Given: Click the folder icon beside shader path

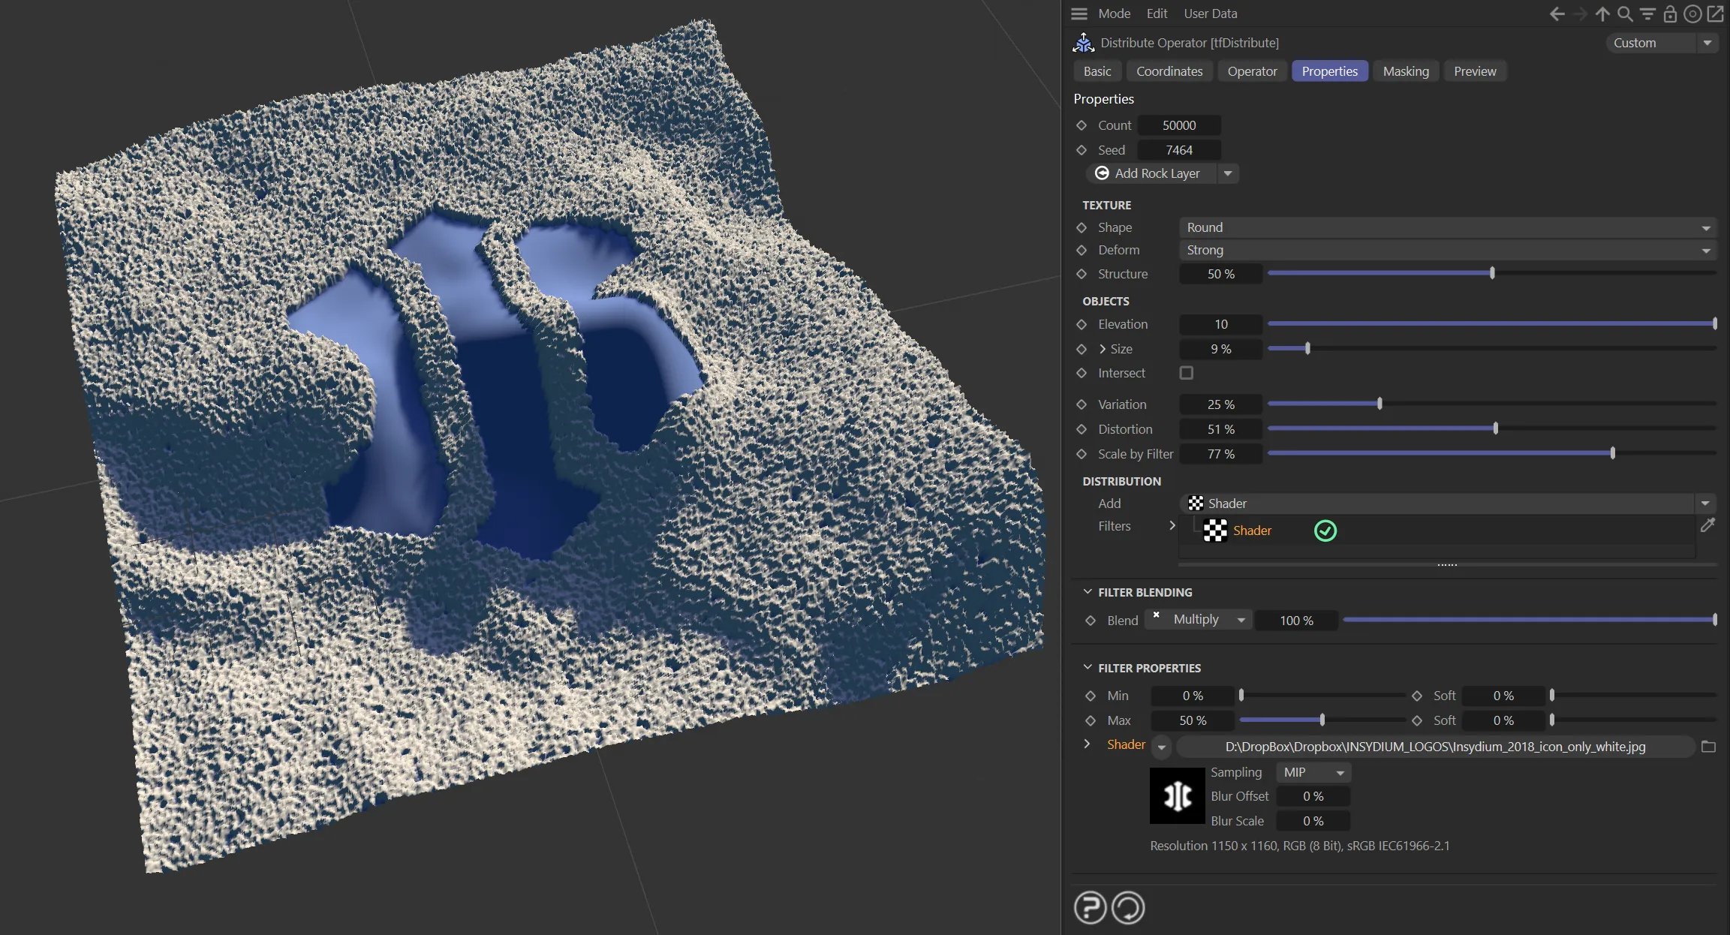Looking at the screenshot, I should click(1708, 747).
